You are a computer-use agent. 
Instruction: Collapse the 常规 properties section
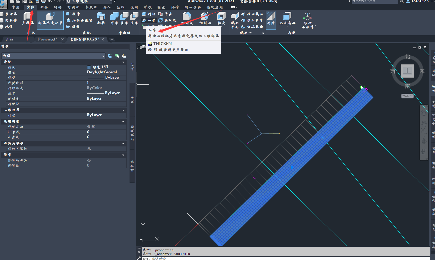(123, 62)
